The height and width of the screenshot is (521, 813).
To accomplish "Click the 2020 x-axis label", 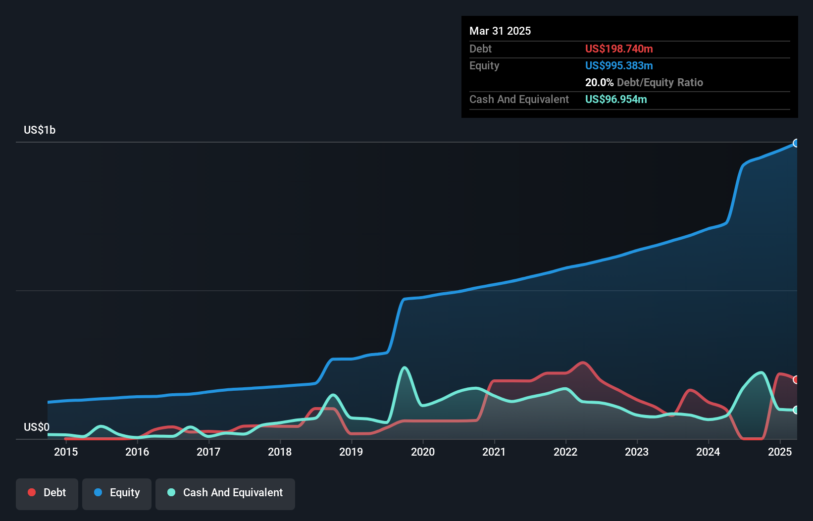I will pyautogui.click(x=423, y=452).
